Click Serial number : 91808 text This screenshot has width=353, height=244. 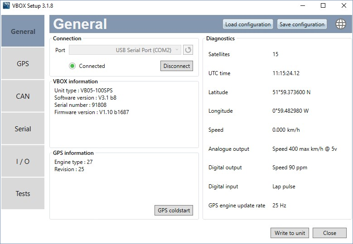tap(80, 105)
